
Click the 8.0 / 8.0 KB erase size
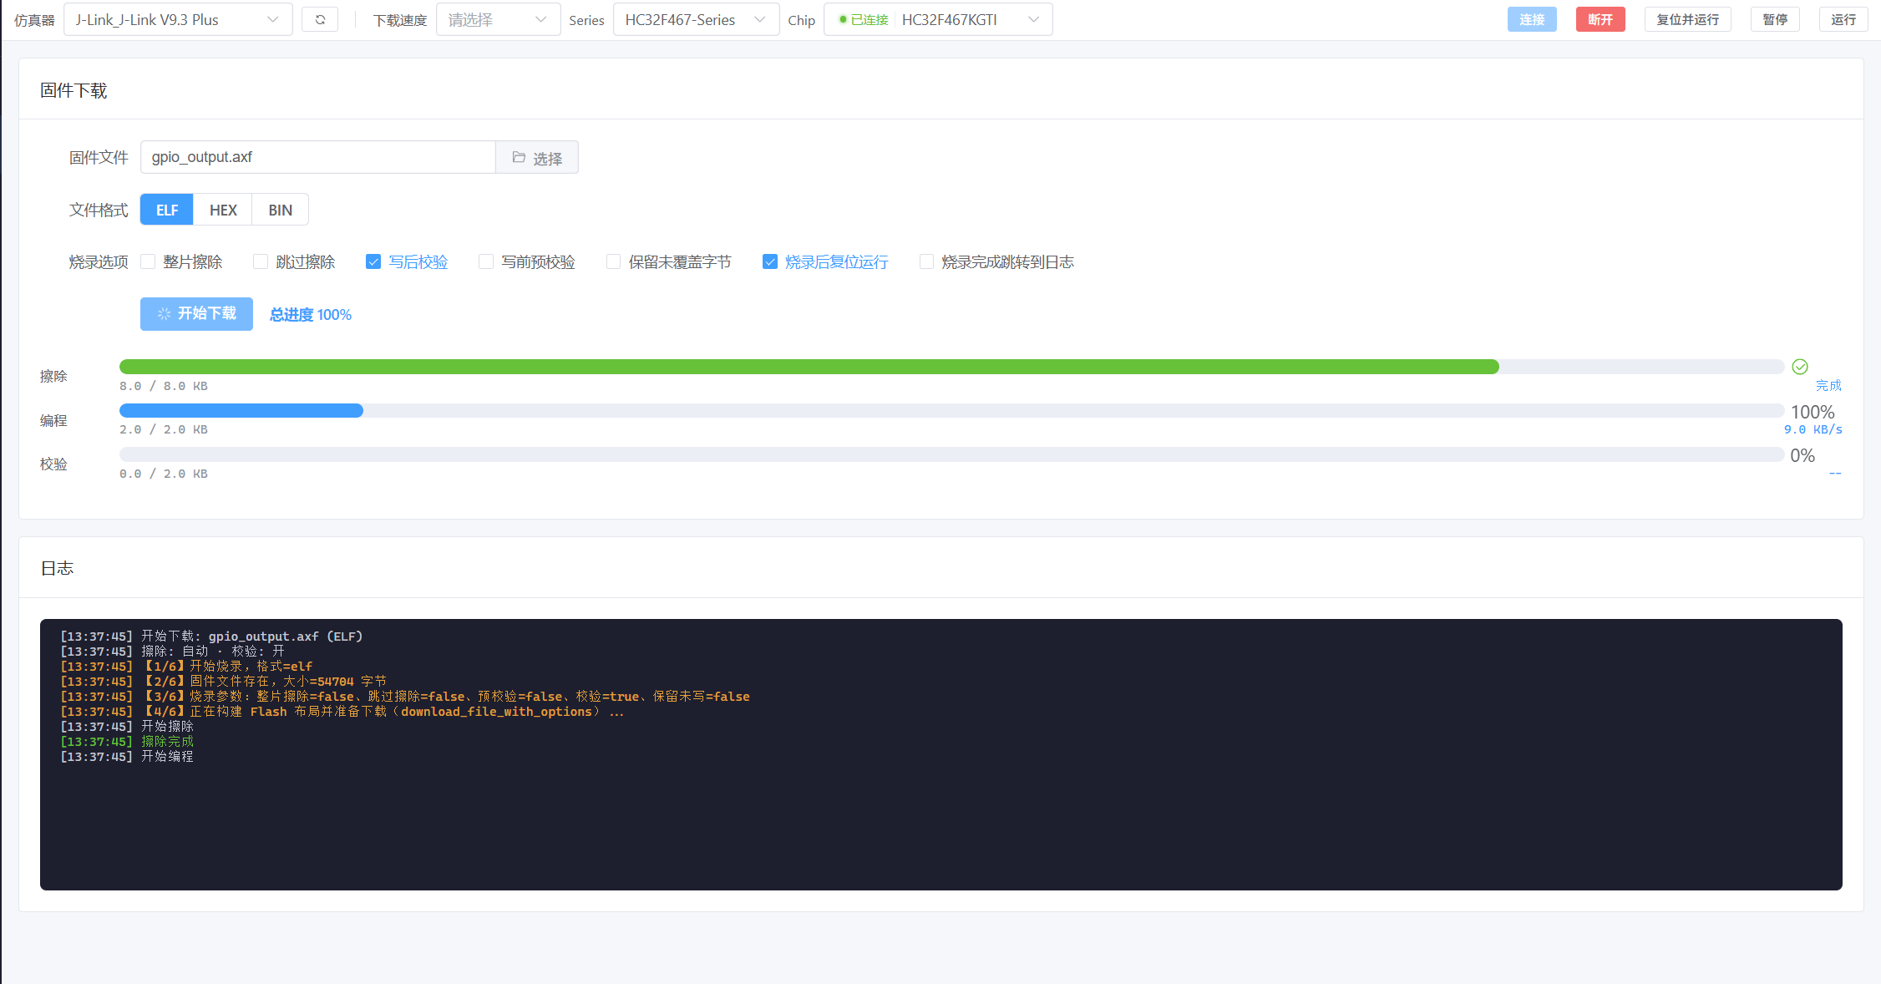pyautogui.click(x=164, y=386)
